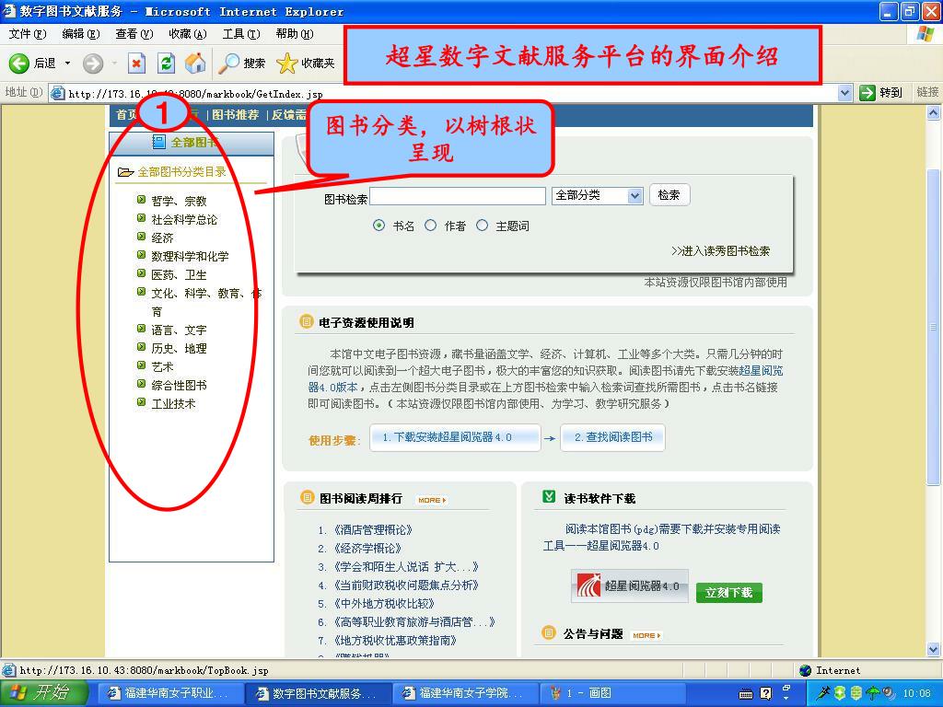Expand the 历史、地理 node icon
943x707 pixels.
tap(141, 347)
